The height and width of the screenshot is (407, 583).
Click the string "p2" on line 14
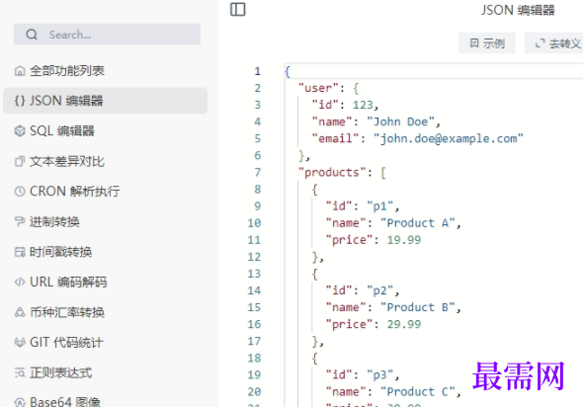pyautogui.click(x=380, y=290)
